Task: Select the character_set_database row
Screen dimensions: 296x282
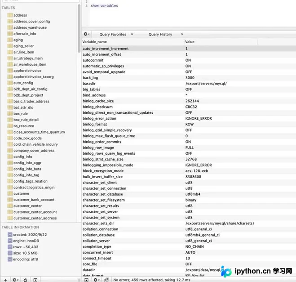Action: click(x=189, y=194)
